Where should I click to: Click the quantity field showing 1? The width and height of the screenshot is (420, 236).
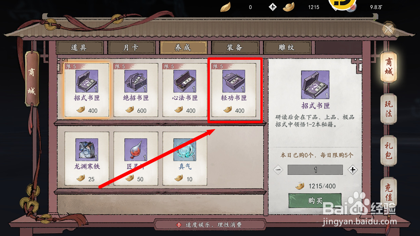point(315,170)
